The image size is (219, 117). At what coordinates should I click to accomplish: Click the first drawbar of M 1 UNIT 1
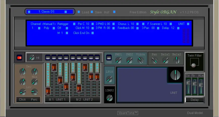48,91
